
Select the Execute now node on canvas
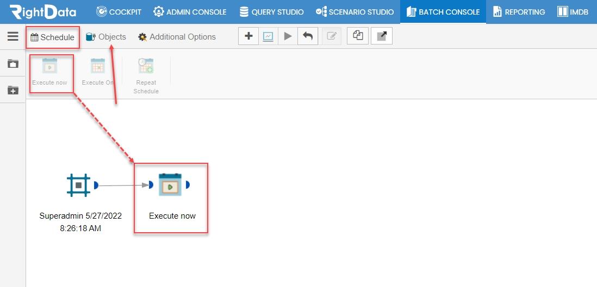(x=170, y=185)
